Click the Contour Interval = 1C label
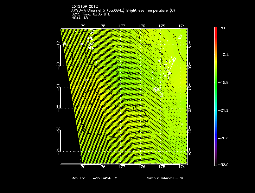Viewport: 255px width, 193px height. [165, 178]
